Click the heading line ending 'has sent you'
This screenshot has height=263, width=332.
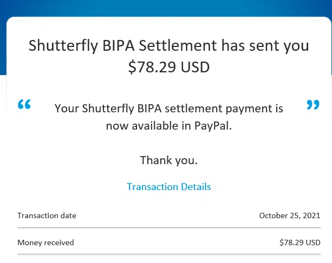(x=168, y=45)
